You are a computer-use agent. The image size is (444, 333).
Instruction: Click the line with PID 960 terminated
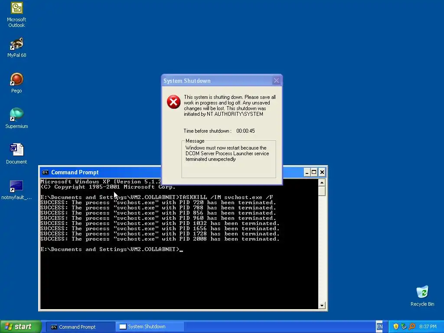click(158, 218)
